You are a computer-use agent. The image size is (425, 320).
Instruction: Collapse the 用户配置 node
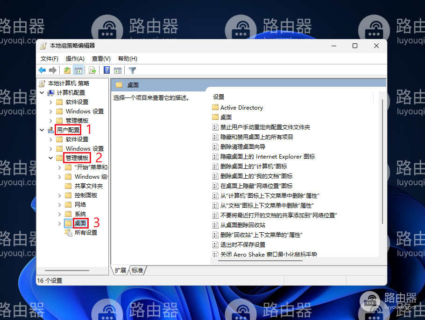42,130
